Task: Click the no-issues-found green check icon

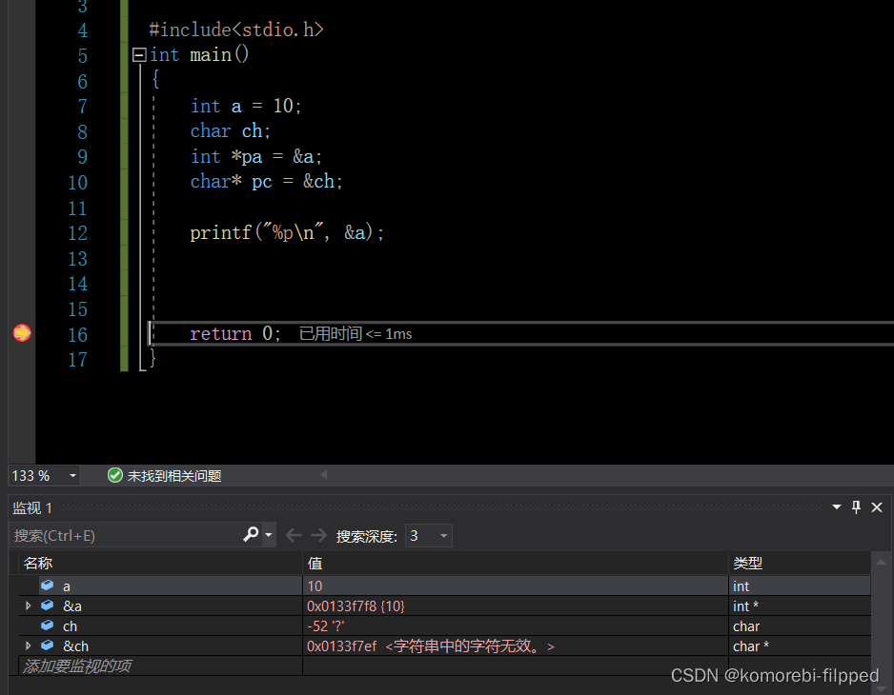Action: tap(114, 475)
